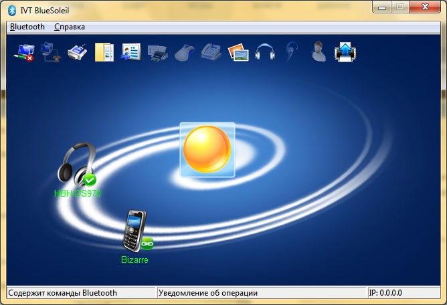447x305 pixels.
Task: Select the Object Push business card icon
Action: point(130,52)
